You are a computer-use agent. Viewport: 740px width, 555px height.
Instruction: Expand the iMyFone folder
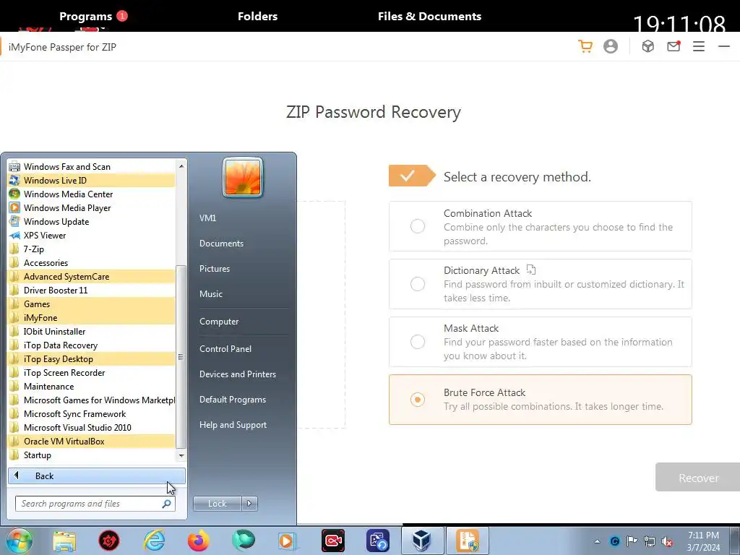[92, 317]
